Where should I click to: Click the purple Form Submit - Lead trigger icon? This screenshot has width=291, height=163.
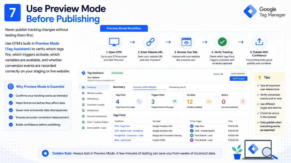click(x=192, y=140)
